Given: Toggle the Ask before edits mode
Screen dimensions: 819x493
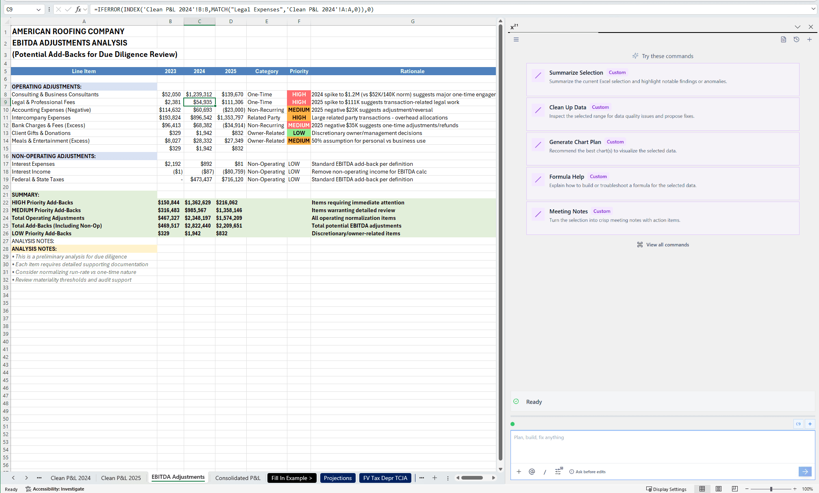Looking at the screenshot, I should (x=587, y=472).
